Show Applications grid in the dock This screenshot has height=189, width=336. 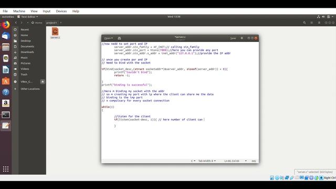tap(6, 169)
